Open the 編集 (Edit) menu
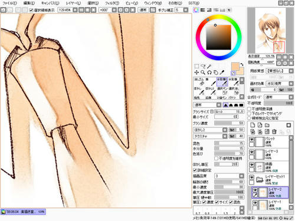295x221 pixels. click(x=29, y=3)
